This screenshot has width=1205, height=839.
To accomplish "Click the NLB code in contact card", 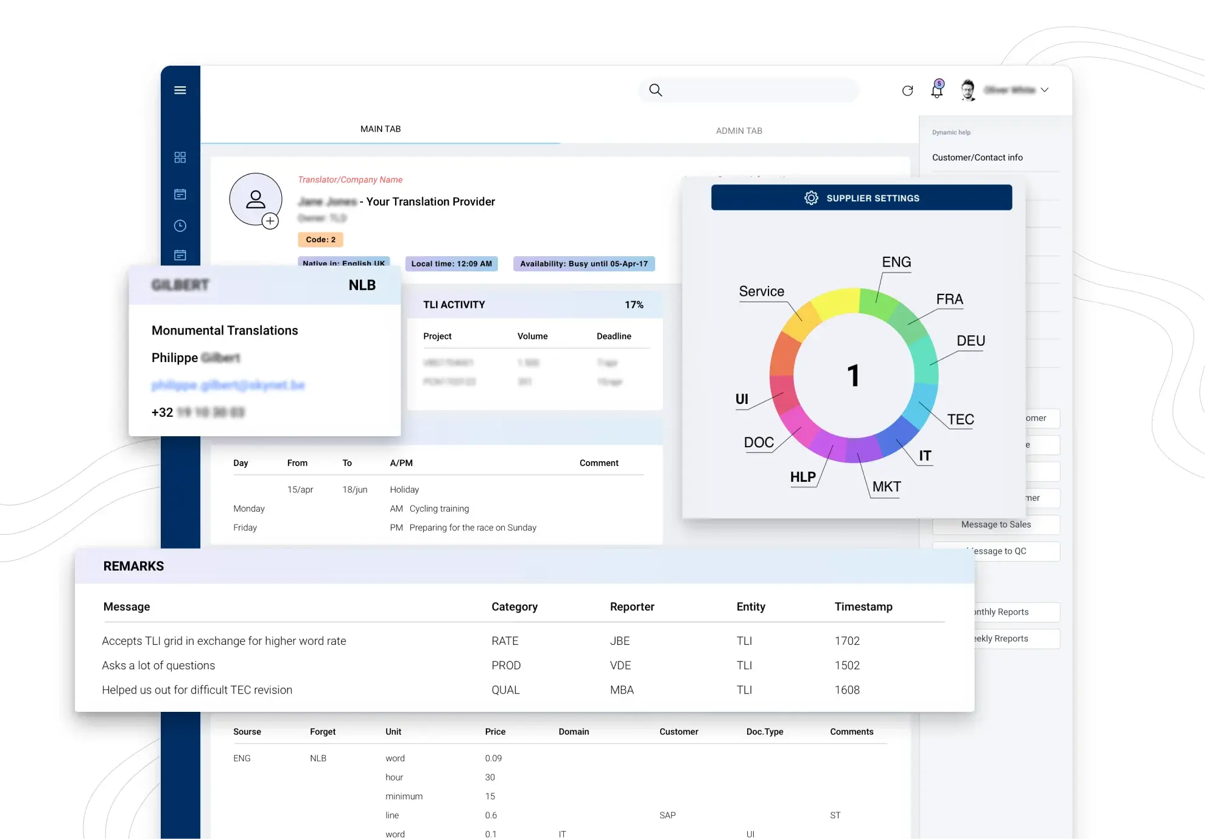I will [x=362, y=285].
